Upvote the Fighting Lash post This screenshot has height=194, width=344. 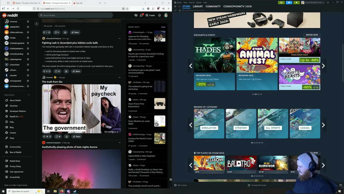44,71
